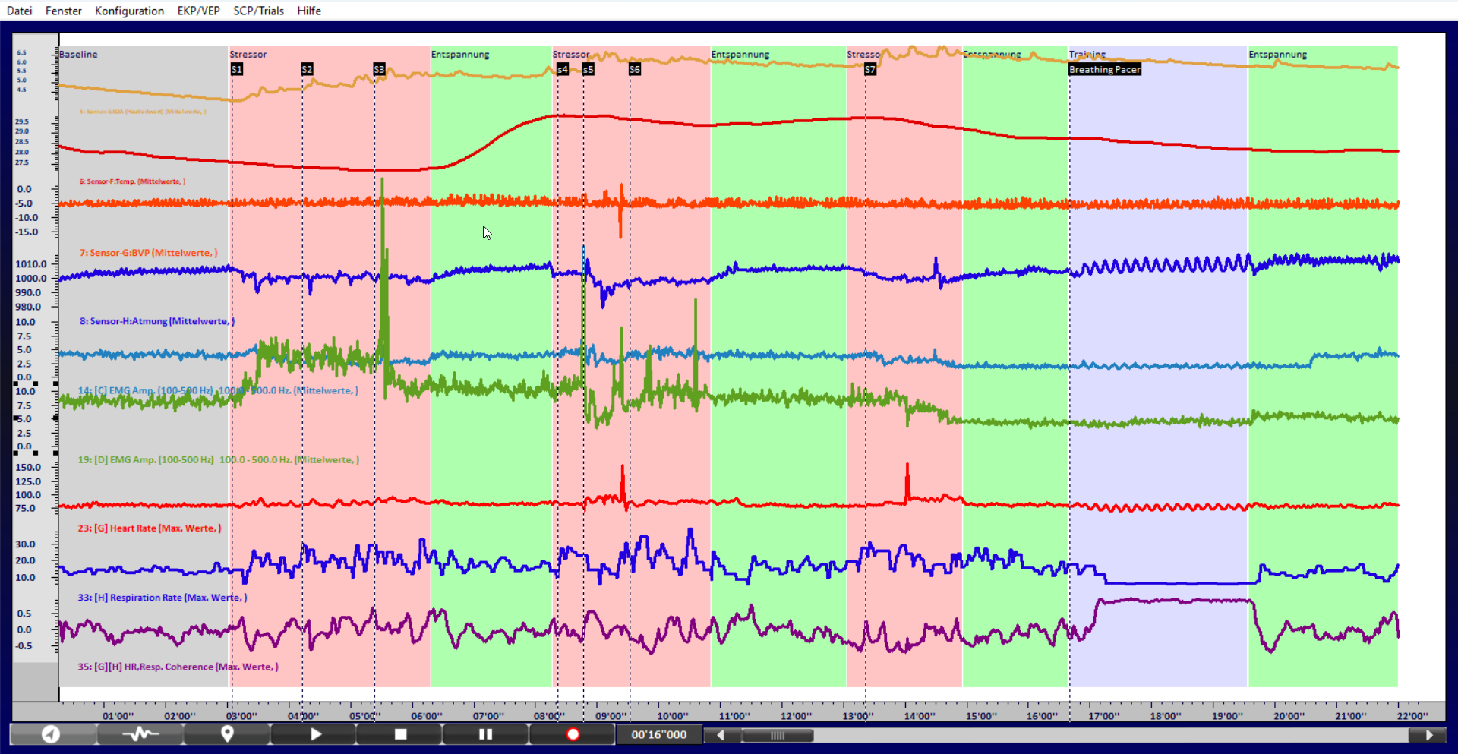The width and height of the screenshot is (1458, 754).
Task: Click the Stop playback button
Action: [x=400, y=734]
